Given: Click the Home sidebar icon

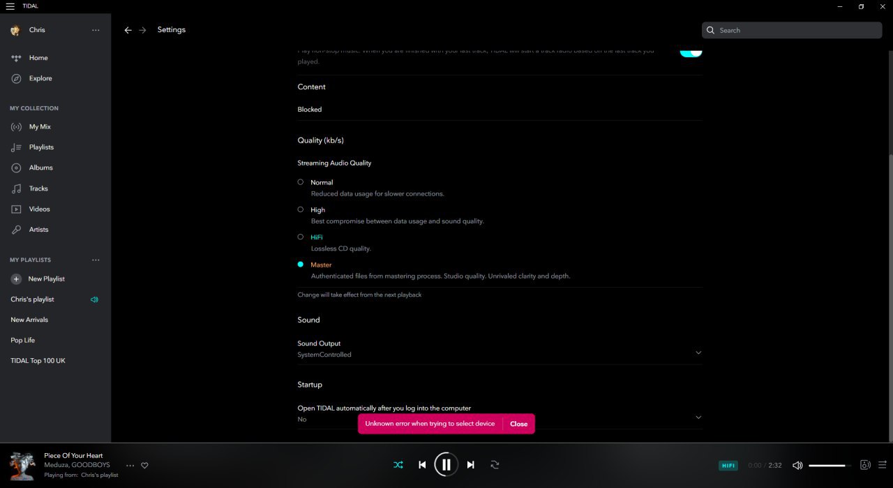Looking at the screenshot, I should pyautogui.click(x=16, y=58).
